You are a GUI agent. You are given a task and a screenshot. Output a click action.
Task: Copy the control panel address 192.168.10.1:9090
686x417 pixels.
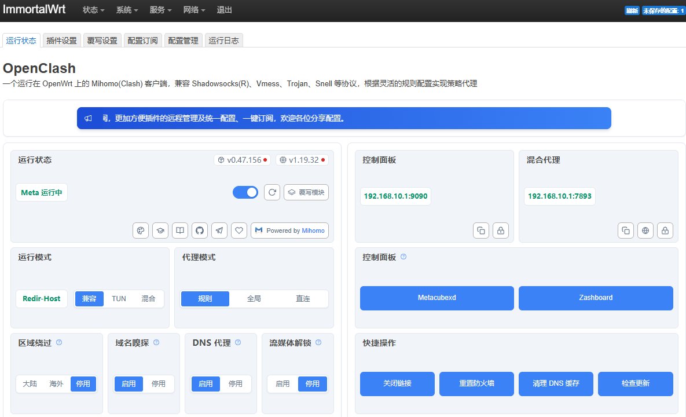[x=481, y=231]
